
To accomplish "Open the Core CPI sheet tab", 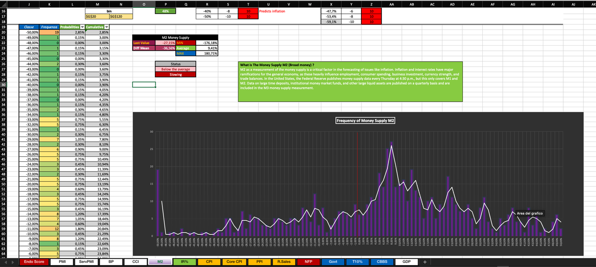I will 234,261.
